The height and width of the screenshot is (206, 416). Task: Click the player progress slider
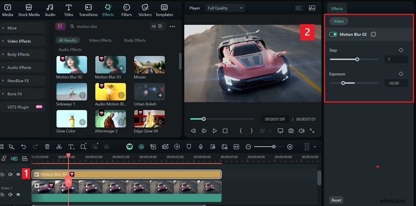(223, 119)
